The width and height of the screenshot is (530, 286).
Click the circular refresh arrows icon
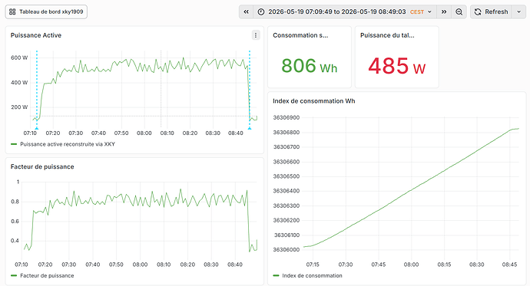(478, 12)
